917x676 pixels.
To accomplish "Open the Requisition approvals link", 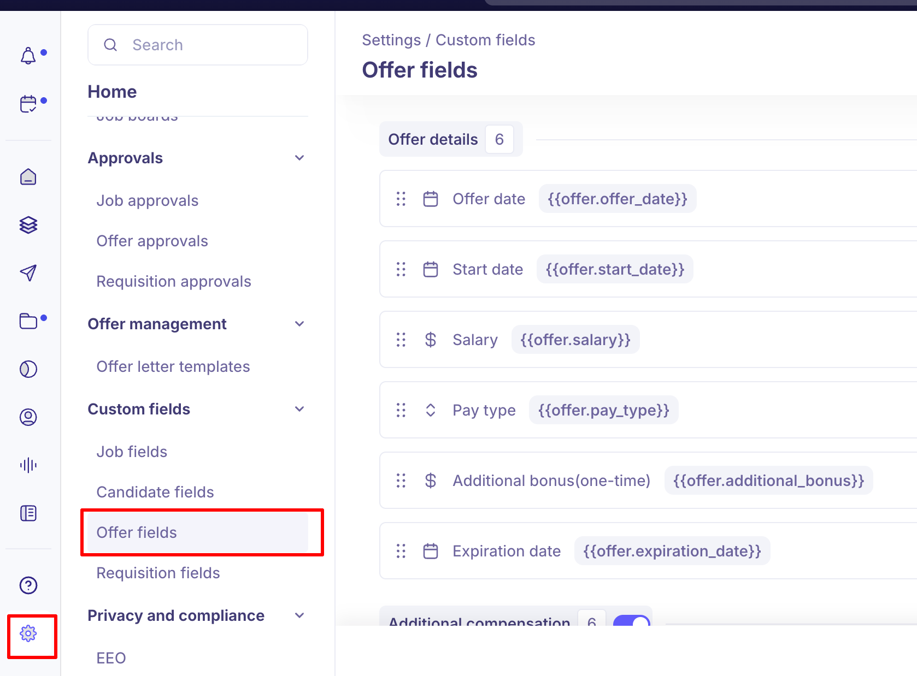I will [x=174, y=282].
